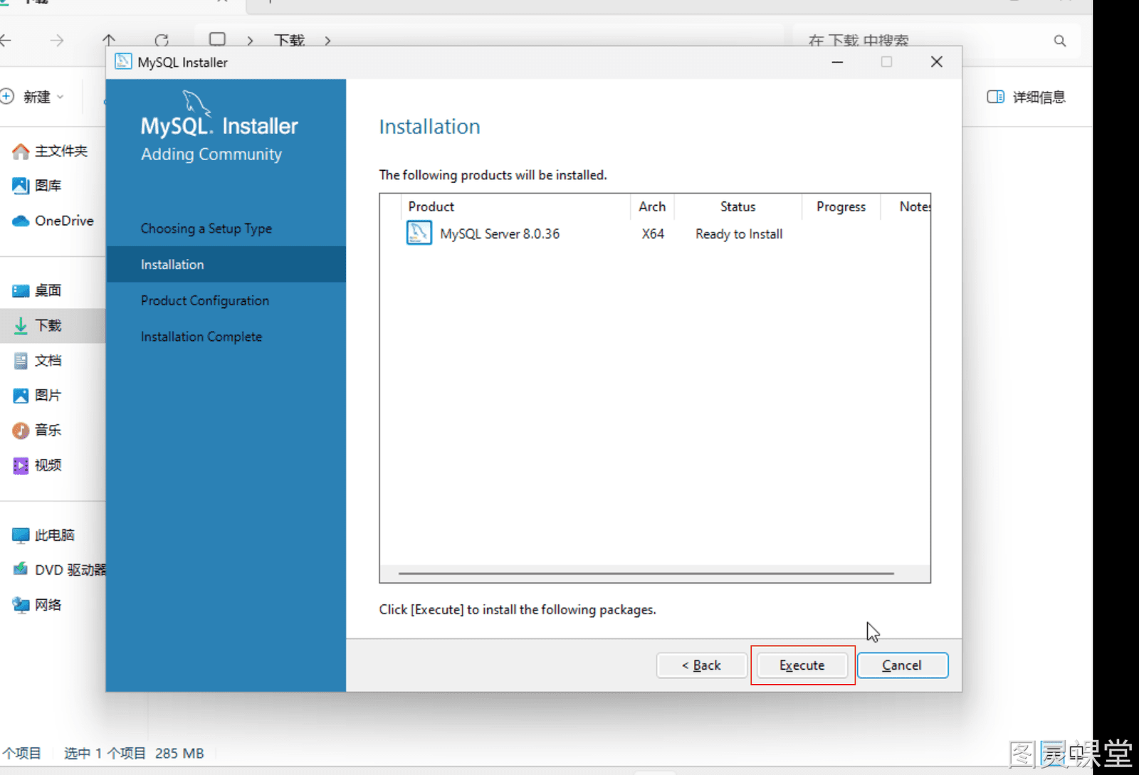
Task: Click the Documents icon in Explorer sidebar
Action: (x=21, y=360)
